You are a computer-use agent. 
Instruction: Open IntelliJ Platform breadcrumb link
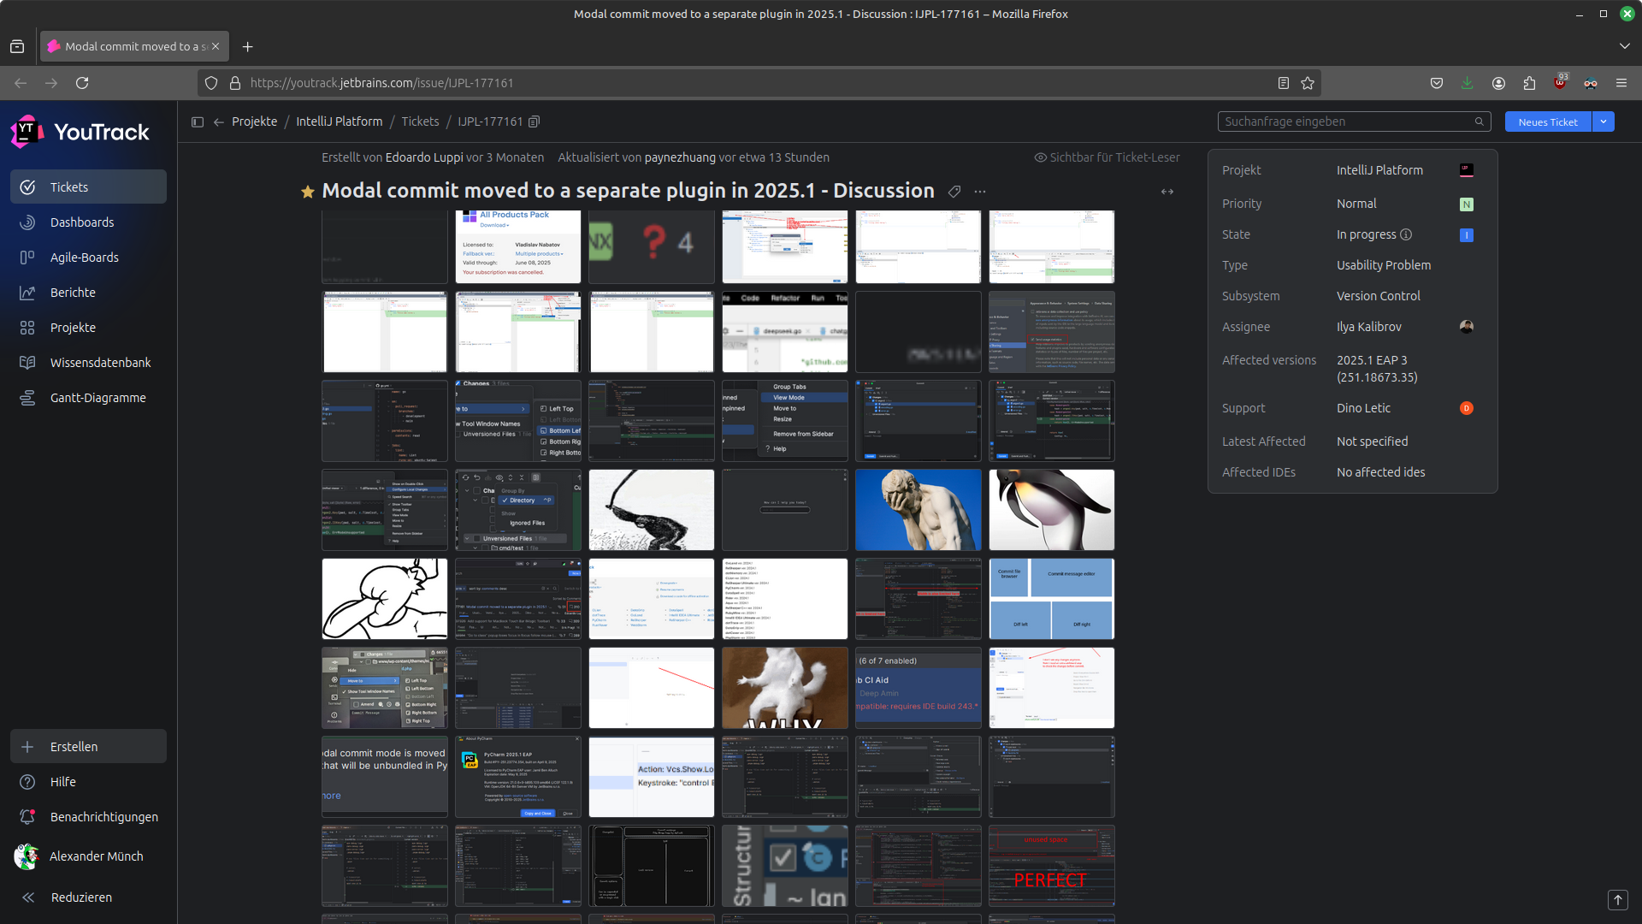(339, 121)
